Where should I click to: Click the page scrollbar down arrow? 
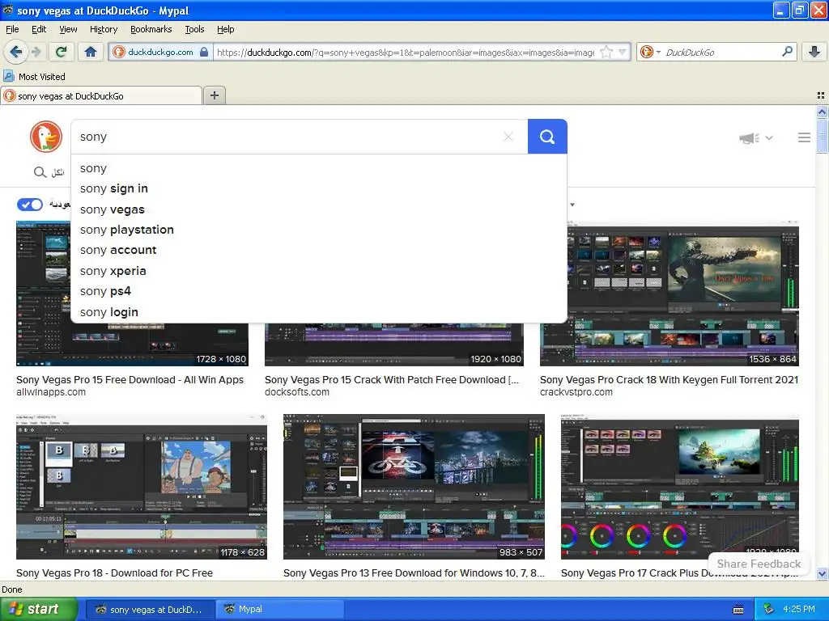tap(822, 573)
